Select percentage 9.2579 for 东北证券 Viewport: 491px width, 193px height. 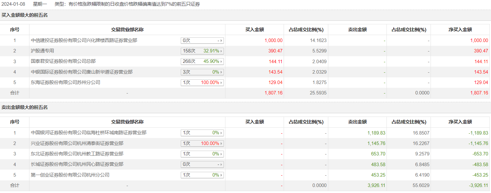(x=422, y=154)
